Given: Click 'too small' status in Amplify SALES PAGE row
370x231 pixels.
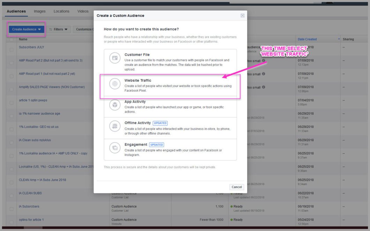Looking at the screenshot, I should point(254,87).
